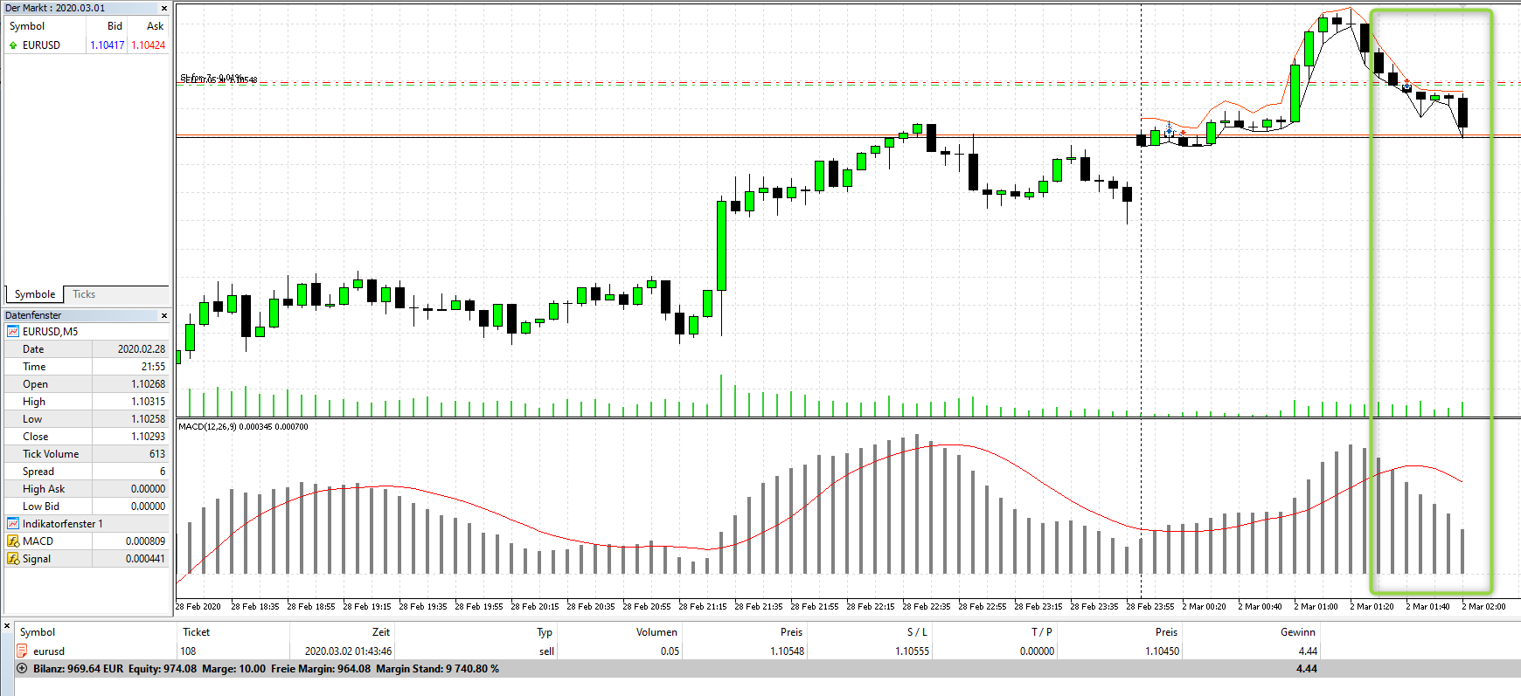Click the order icon beside eurusd trade
The image size is (1521, 696).
(x=22, y=651)
